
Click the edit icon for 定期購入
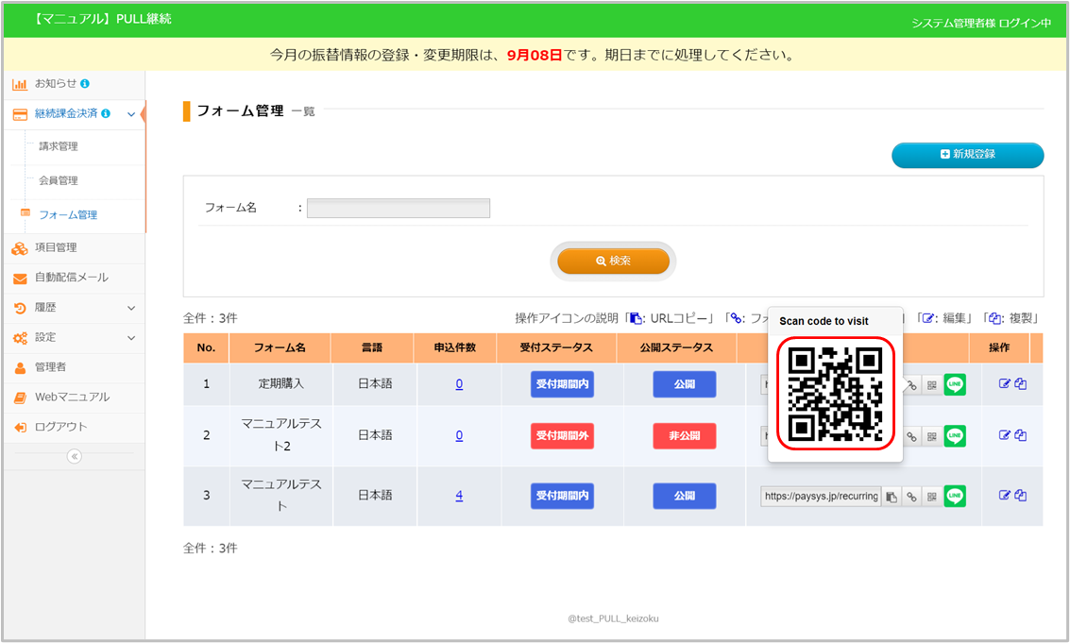pos(1005,384)
